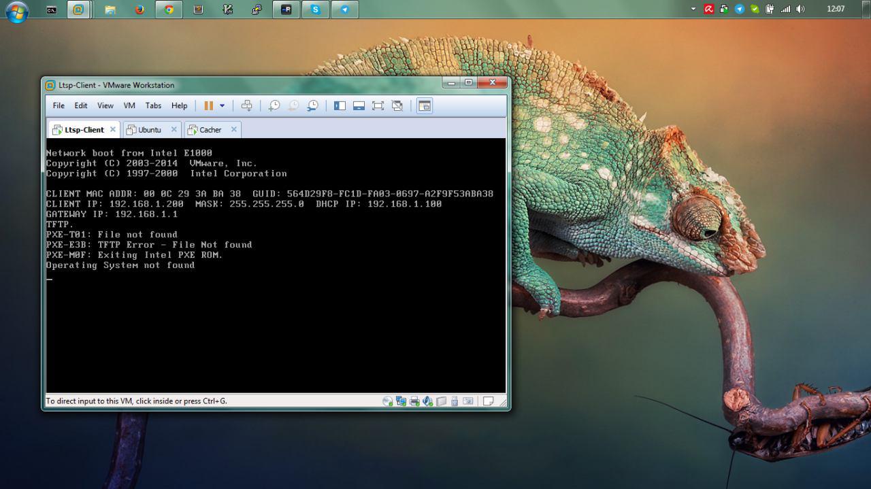871x489 pixels.
Task: Toggle the console view icon
Action: point(425,105)
